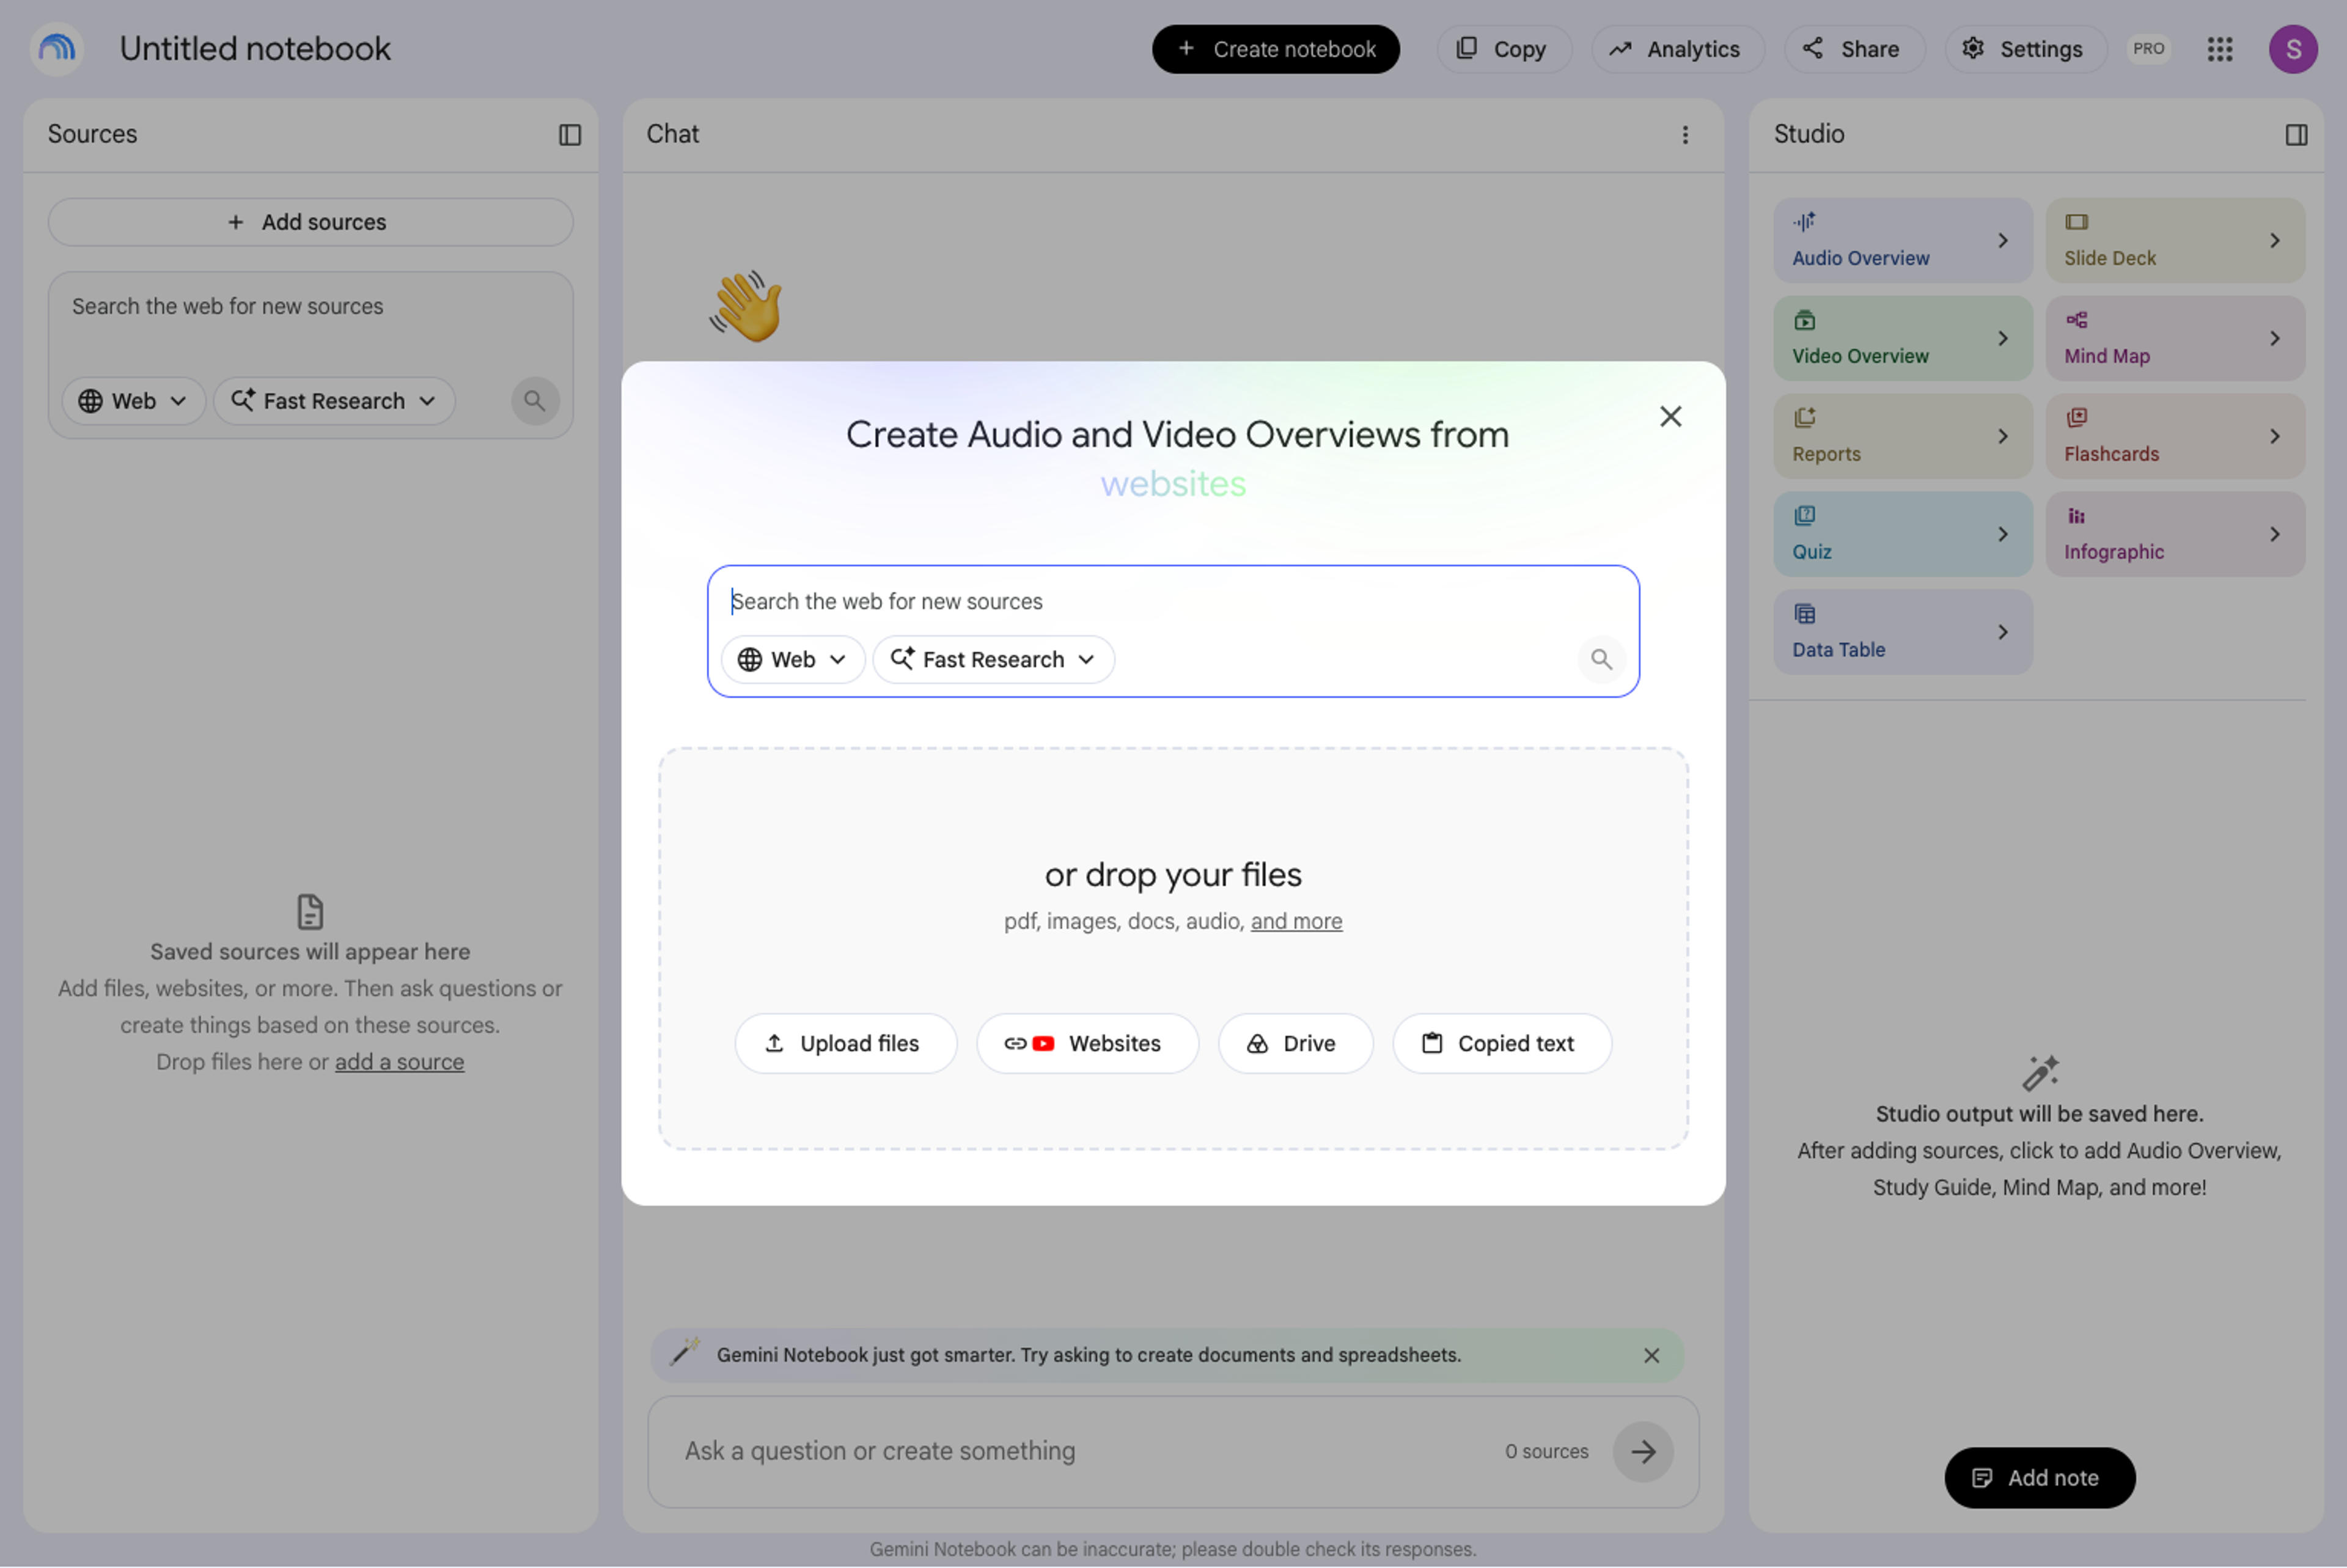Open the Chat panel three-dot menu

pos(1685,135)
